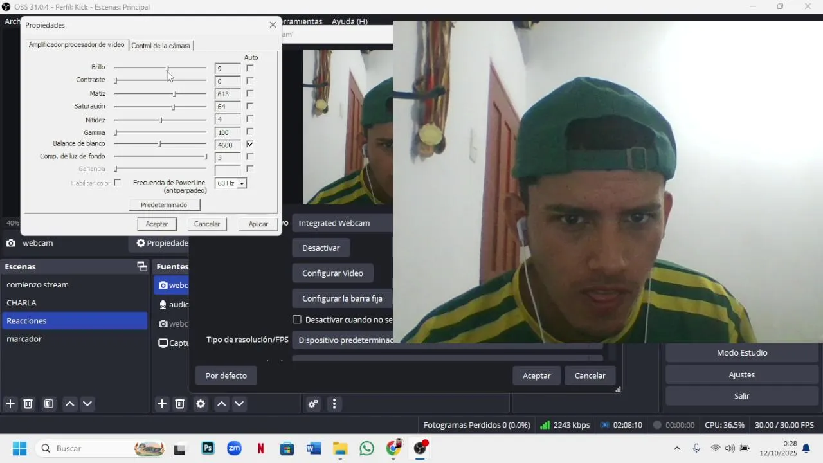The height and width of the screenshot is (463, 823).
Task: Enable Auto checkbox for Matiz
Action: pyautogui.click(x=249, y=93)
